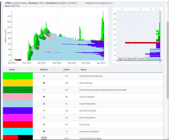Click the bright green PP color swatch
Screen dimensions: 169x140
point(18,76)
